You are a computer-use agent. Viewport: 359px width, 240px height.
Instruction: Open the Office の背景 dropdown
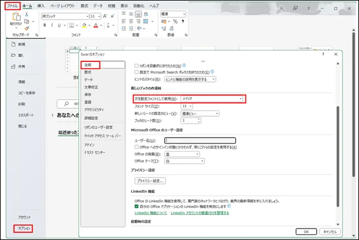182,154
